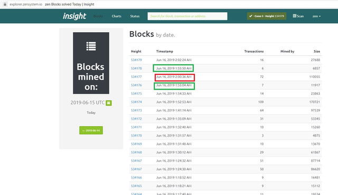This screenshot has height=195, width=338.
Task: Open the Status nav item
Action: (x=135, y=16)
